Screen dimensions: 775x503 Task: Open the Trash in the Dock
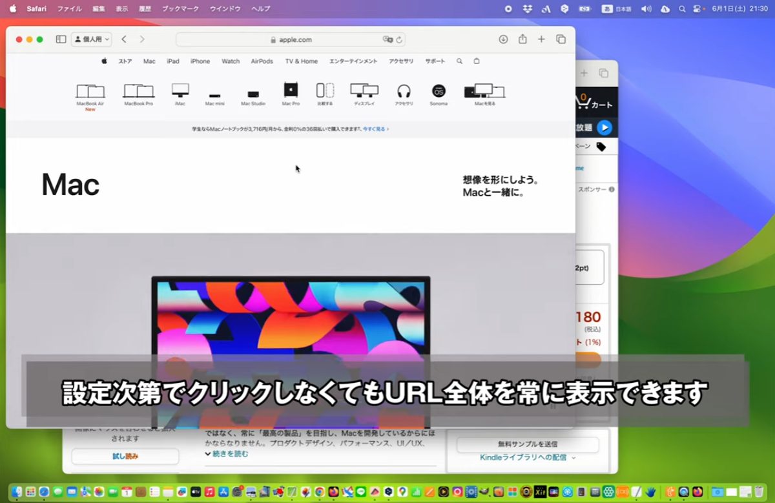point(759,491)
